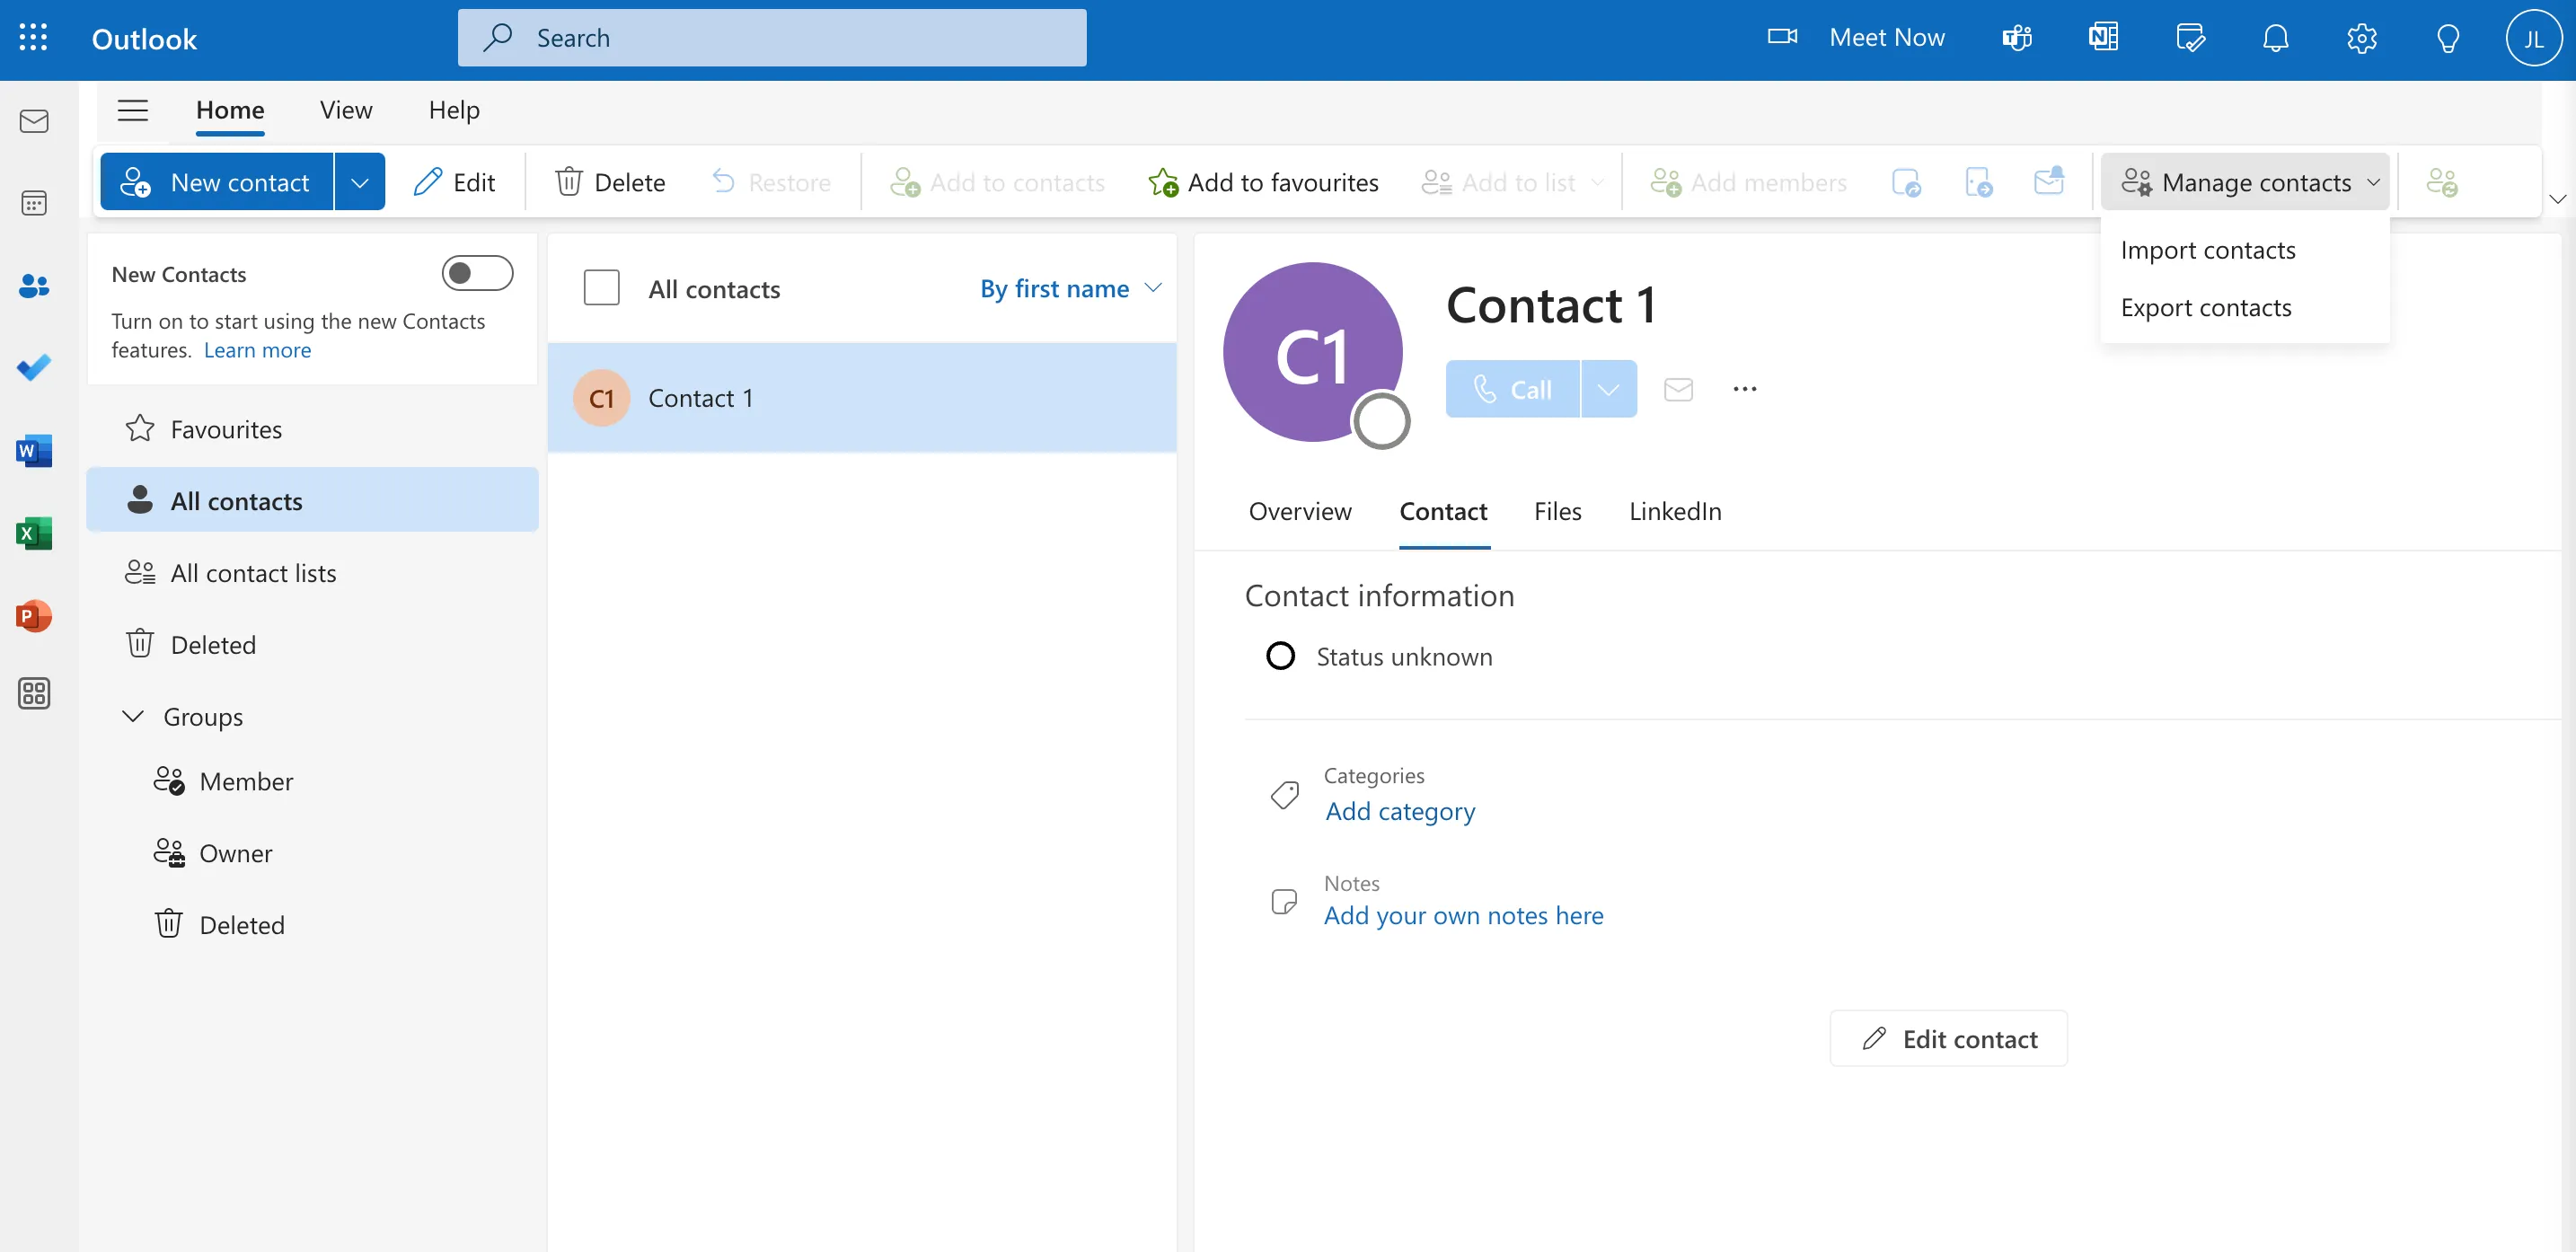Expand Call options dropdown arrow
The width and height of the screenshot is (2576, 1252).
click(x=1608, y=389)
